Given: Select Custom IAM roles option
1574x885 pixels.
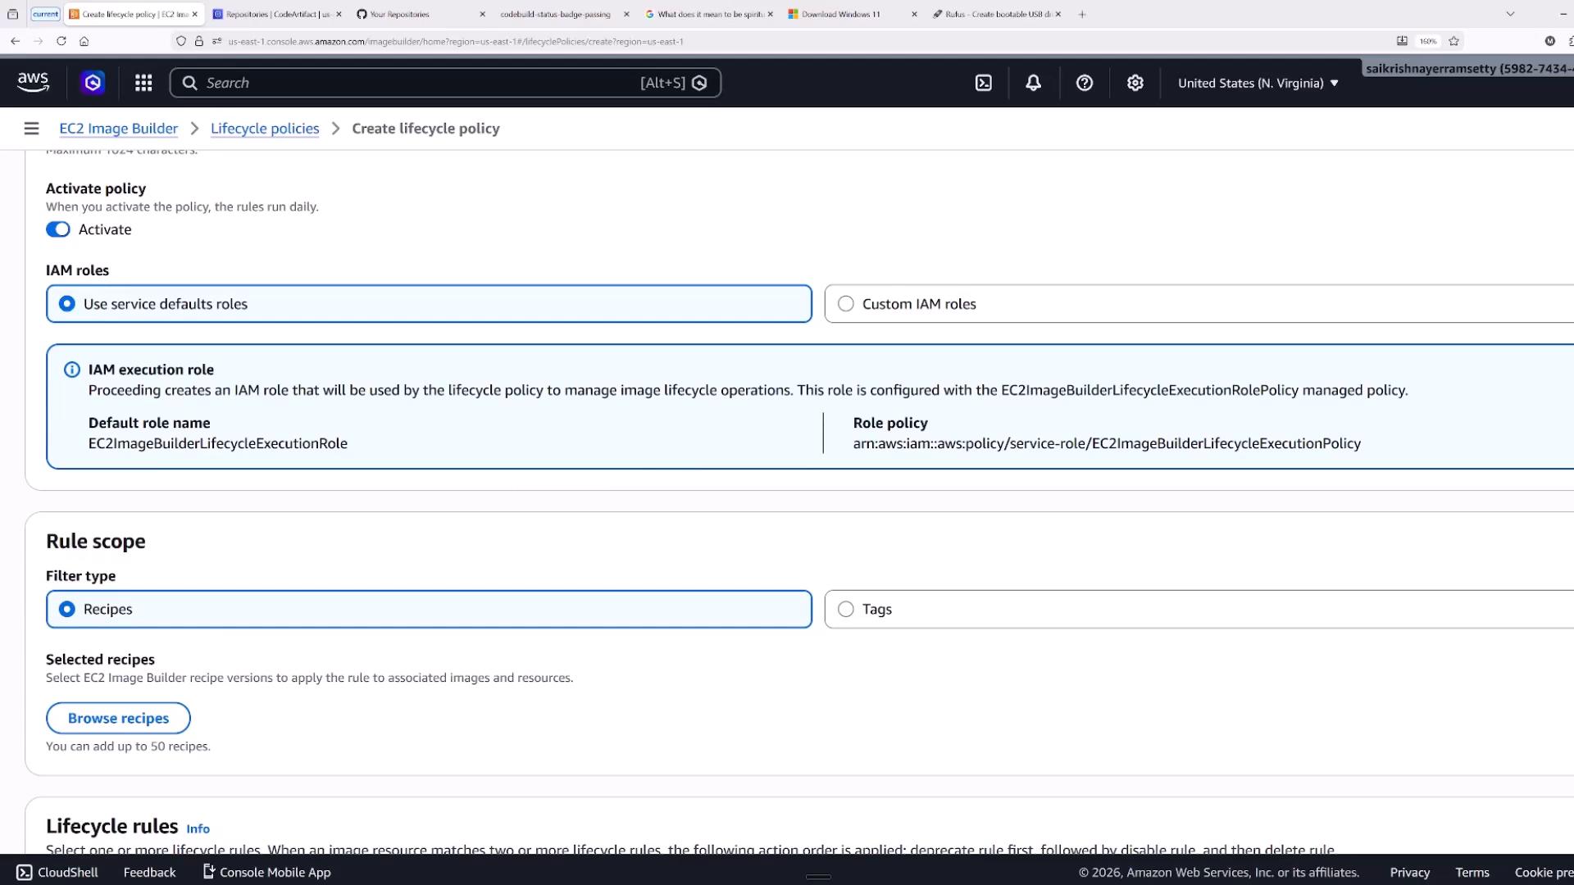Looking at the screenshot, I should tap(1199, 304).
